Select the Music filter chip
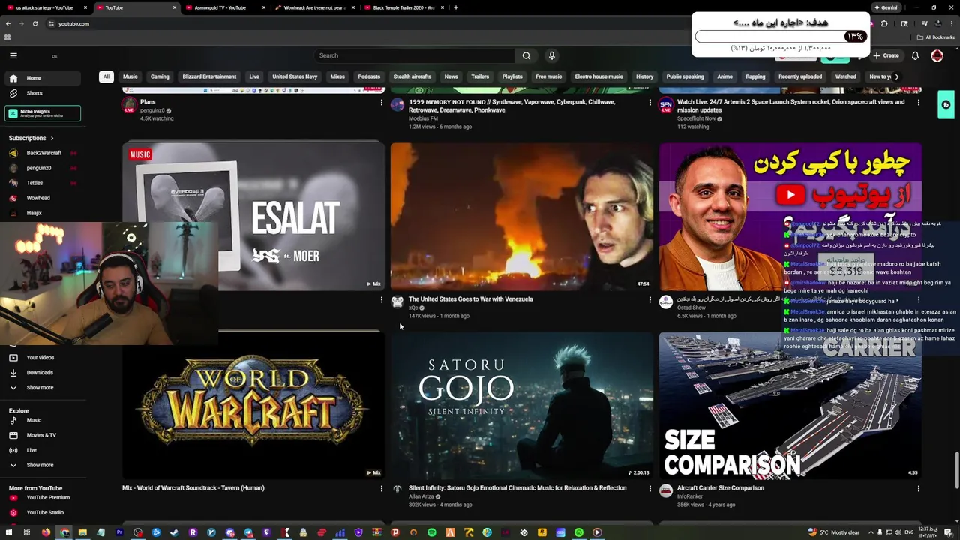 [130, 76]
